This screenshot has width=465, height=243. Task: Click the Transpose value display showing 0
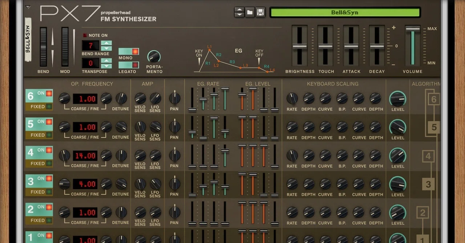click(90, 63)
